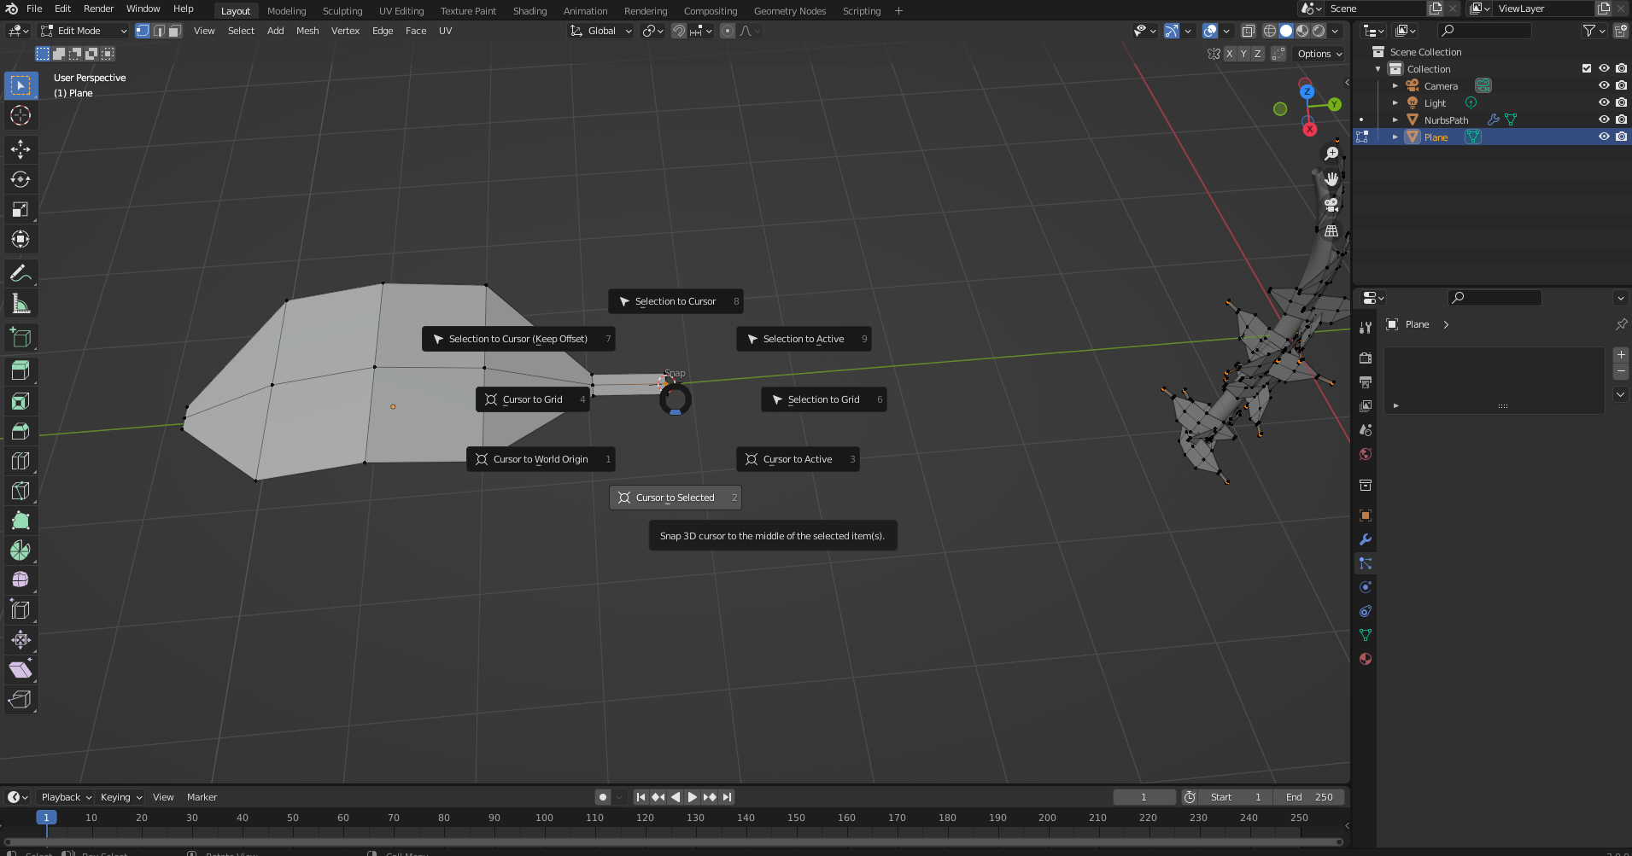Image resolution: width=1632 pixels, height=856 pixels.
Task: Hide NurbsPath with eye icon
Action: [1604, 119]
